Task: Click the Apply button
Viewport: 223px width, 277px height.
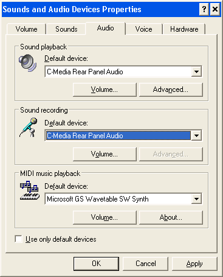Action: [194, 264]
